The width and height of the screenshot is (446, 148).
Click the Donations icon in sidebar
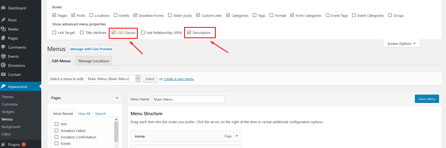3,65
